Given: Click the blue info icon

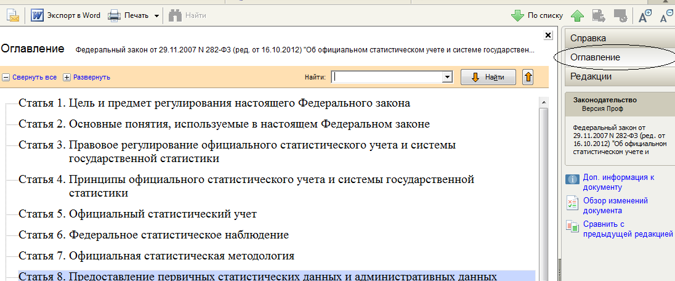Looking at the screenshot, I should 572,179.
